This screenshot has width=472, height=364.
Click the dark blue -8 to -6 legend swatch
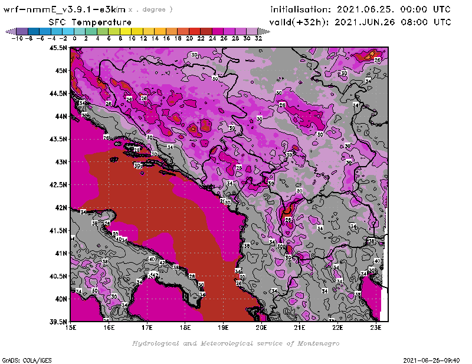[x=34, y=31]
